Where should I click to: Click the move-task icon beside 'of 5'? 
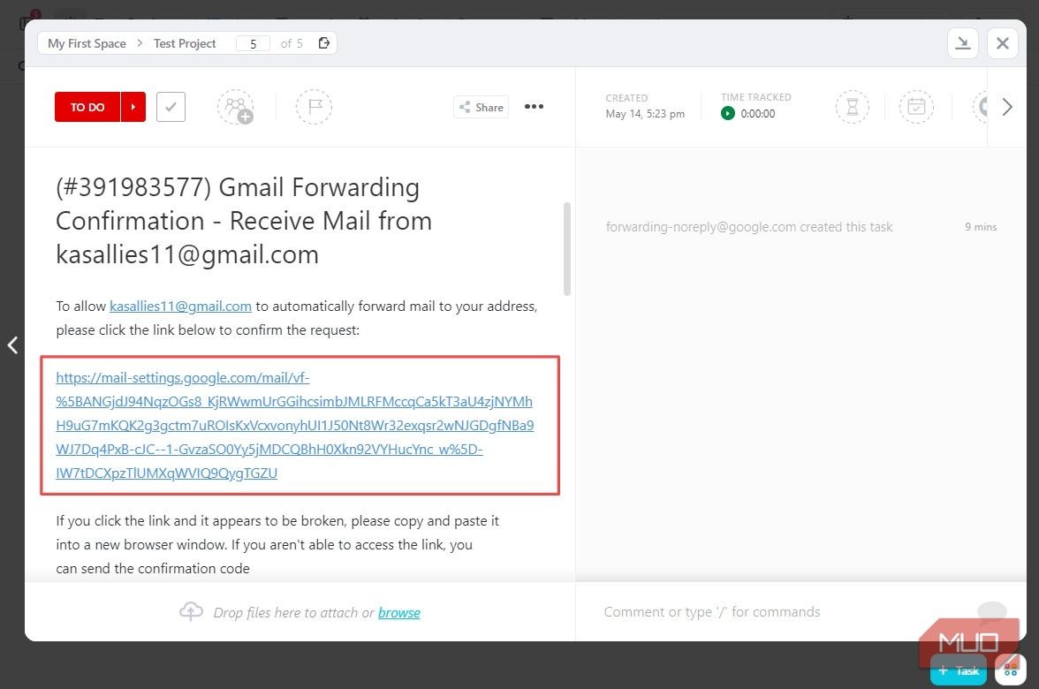coord(324,43)
